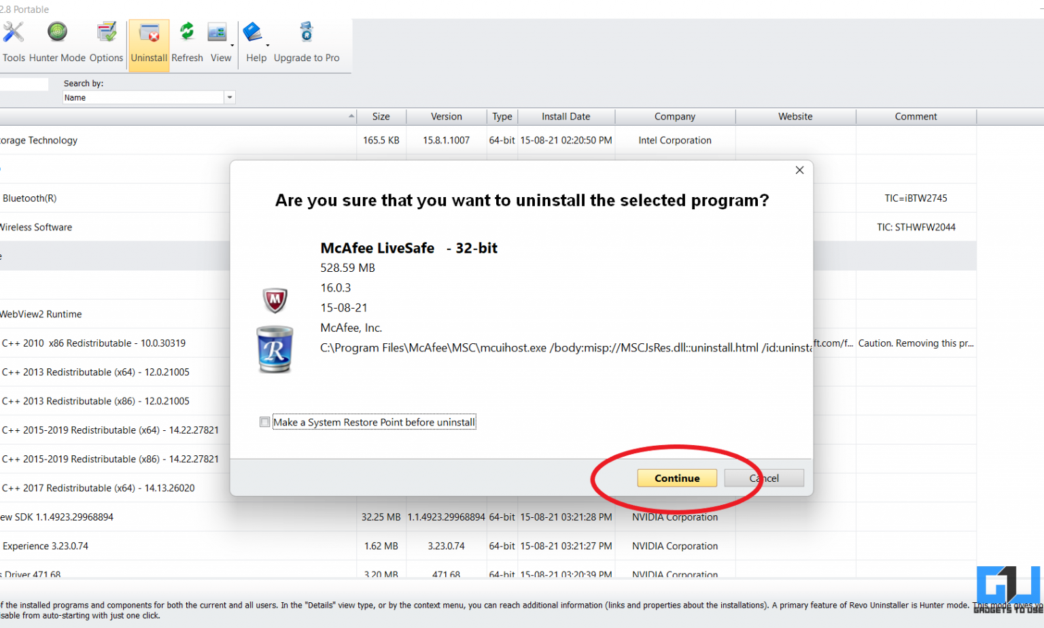Click the McAfee shield icon in the dialog
Viewport: 1044px width, 628px height.
pyautogui.click(x=275, y=300)
